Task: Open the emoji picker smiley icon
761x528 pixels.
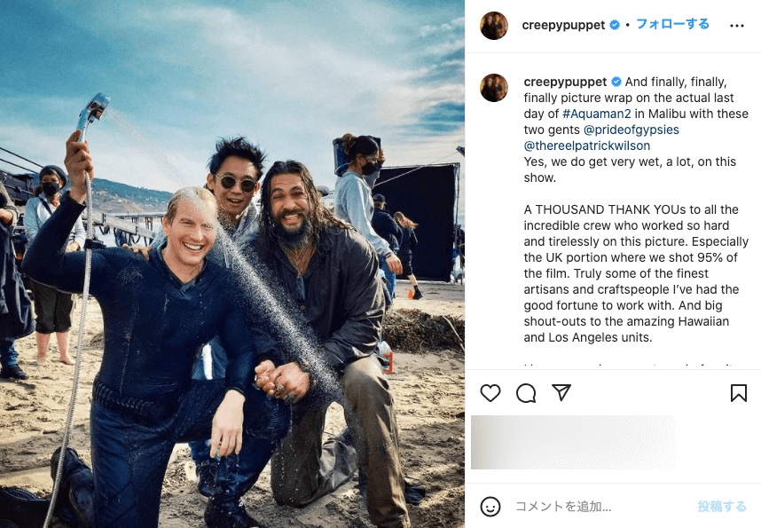Action: pyautogui.click(x=490, y=507)
